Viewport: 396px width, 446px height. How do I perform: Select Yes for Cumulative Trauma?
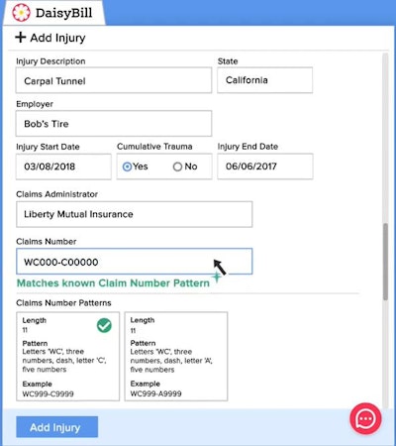coord(127,167)
